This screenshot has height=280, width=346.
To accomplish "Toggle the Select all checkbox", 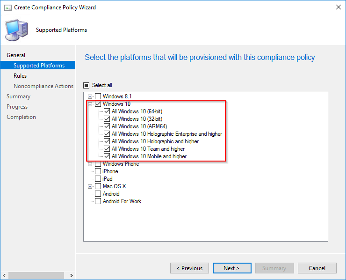I will click(86, 85).
